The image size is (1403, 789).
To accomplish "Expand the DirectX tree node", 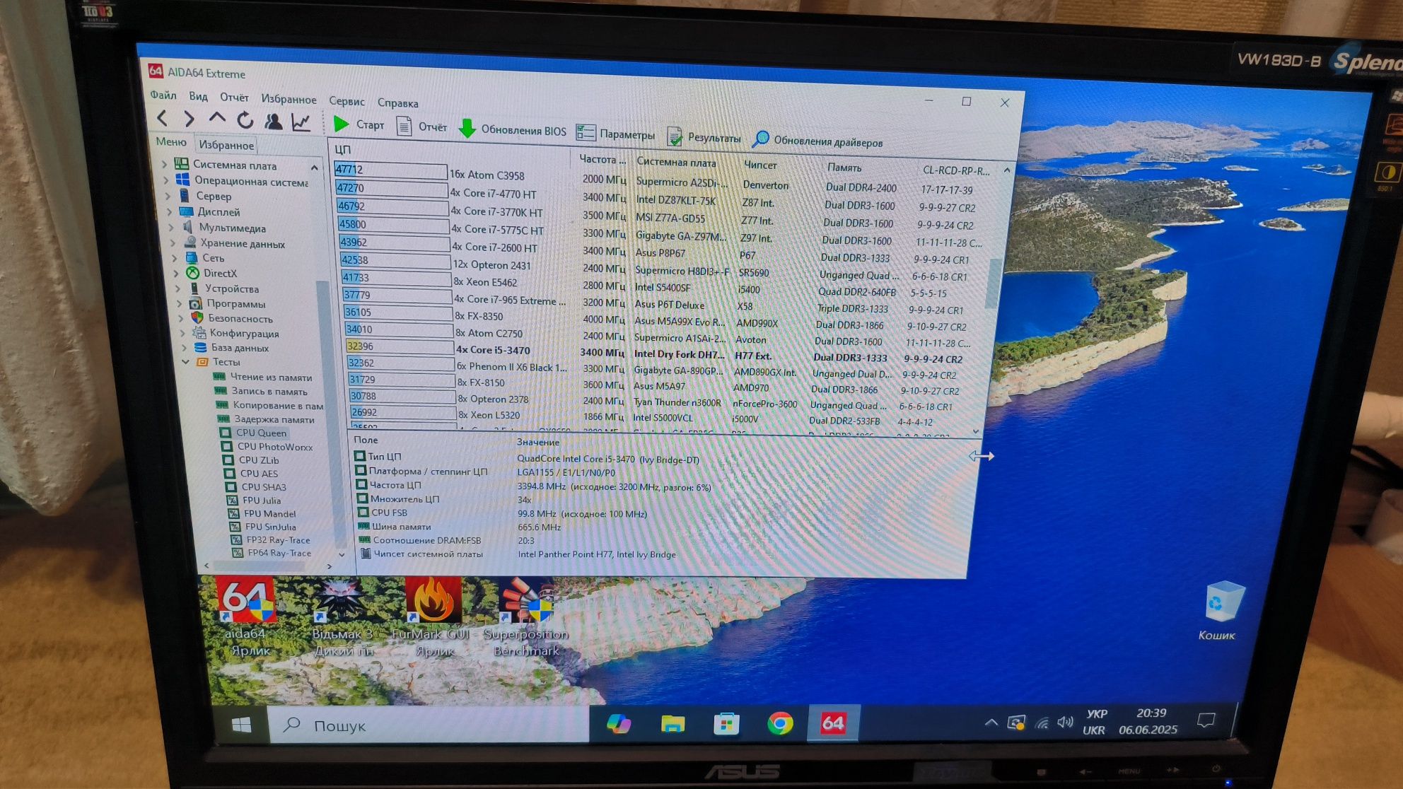I will (177, 273).
